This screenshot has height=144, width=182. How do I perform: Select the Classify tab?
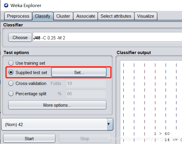click(42, 16)
